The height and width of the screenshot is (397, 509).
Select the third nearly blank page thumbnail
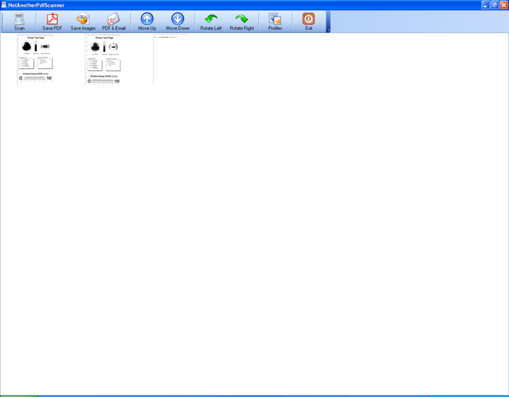[171, 60]
